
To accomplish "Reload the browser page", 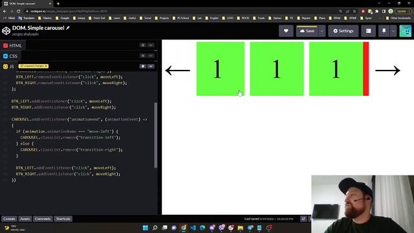I will point(19,11).
